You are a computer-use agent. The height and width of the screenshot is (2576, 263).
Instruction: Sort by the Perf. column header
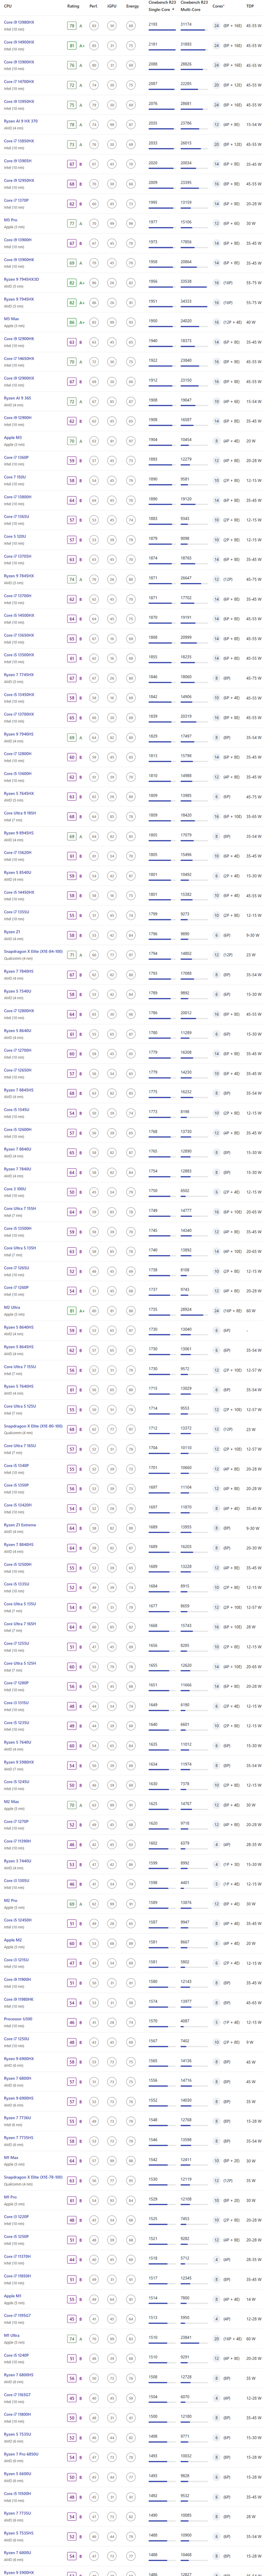click(93, 6)
